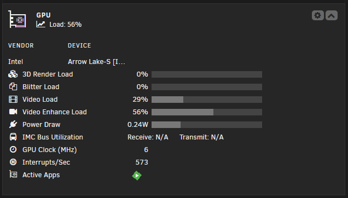Viewport: 348px width, 198px height.
Task: Click the Interrupts/Sec icon
Action: point(13,162)
